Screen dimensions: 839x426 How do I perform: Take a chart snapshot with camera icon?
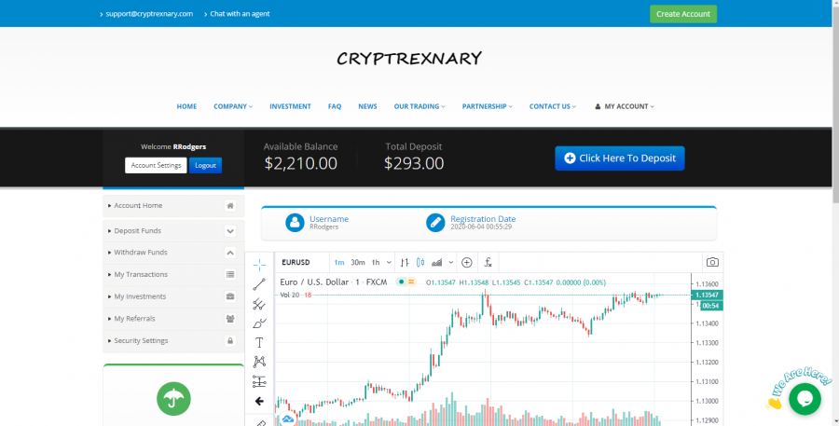pyautogui.click(x=712, y=262)
